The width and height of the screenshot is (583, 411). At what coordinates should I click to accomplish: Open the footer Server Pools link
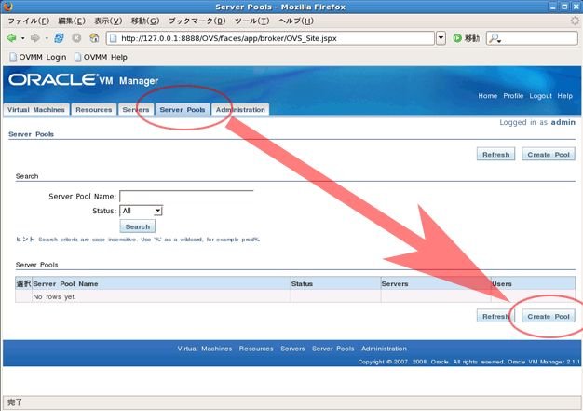(332, 349)
